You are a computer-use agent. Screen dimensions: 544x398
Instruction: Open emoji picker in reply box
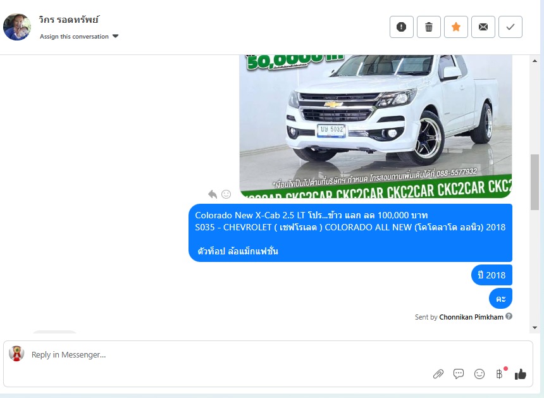479,374
